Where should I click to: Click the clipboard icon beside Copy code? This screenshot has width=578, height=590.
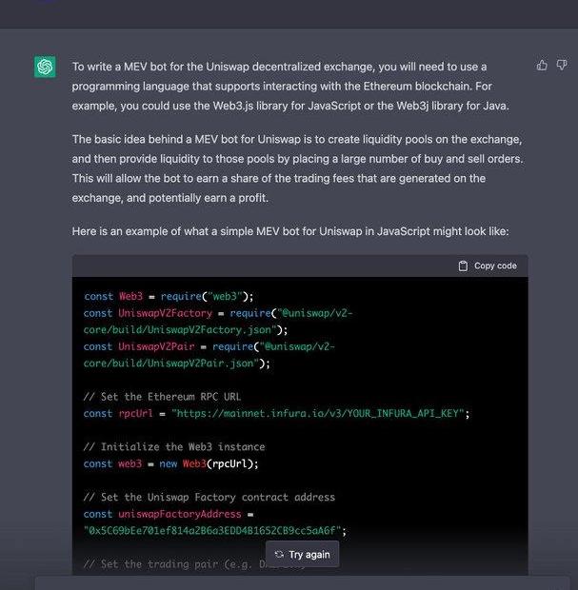pos(463,265)
